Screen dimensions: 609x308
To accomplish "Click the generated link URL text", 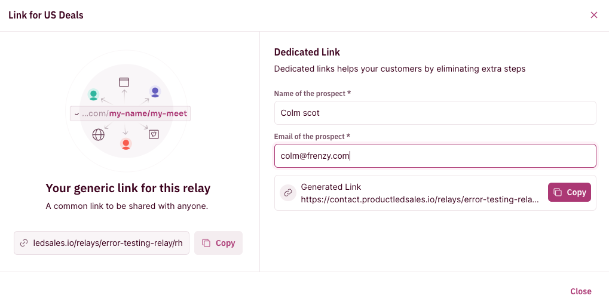I will pyautogui.click(x=420, y=200).
